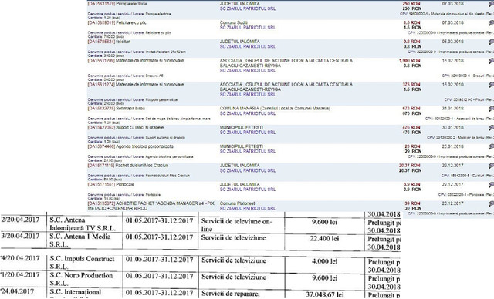Open magnifier icon for Portocale row

point(492,184)
